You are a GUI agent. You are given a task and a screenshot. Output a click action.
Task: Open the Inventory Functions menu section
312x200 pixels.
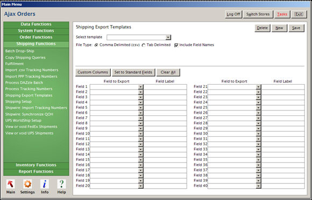click(x=36, y=165)
